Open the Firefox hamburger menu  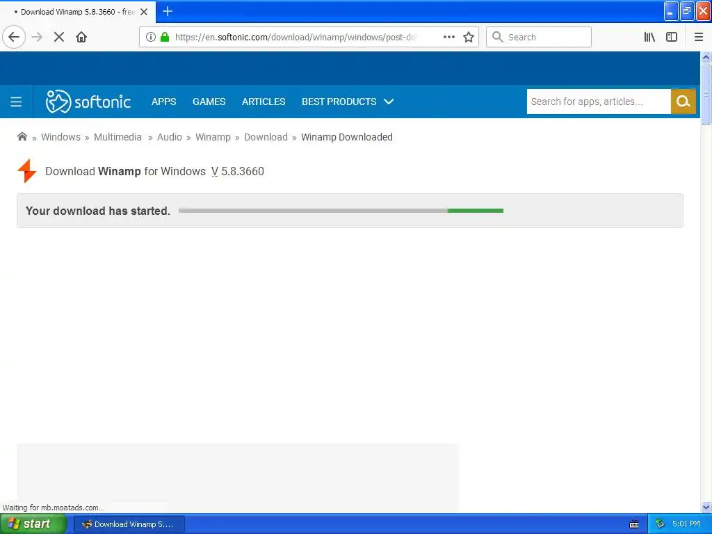point(699,37)
